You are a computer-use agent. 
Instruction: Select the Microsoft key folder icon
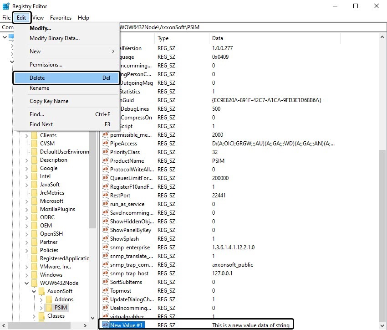pyautogui.click(x=34, y=201)
